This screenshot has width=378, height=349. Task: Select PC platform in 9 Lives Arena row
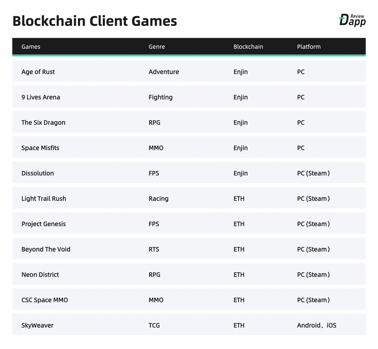(x=301, y=97)
